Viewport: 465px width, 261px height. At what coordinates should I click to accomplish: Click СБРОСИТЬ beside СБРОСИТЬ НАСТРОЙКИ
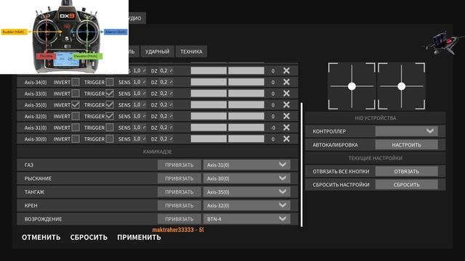407,185
